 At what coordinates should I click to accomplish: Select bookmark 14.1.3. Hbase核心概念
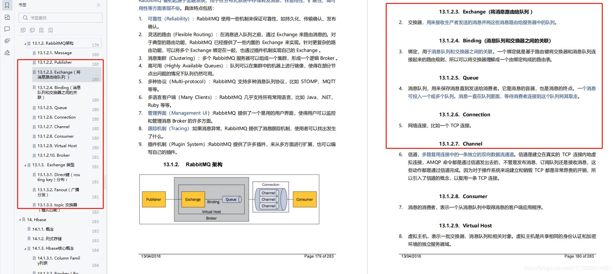click(x=53, y=248)
